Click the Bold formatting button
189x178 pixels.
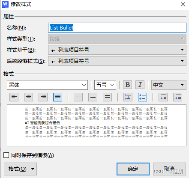(x=128, y=85)
